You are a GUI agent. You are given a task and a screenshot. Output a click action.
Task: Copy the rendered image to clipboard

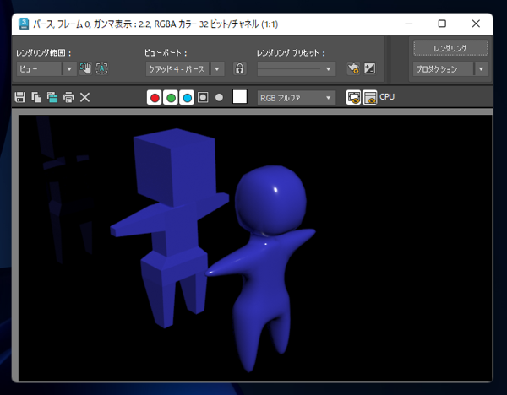[35, 97]
